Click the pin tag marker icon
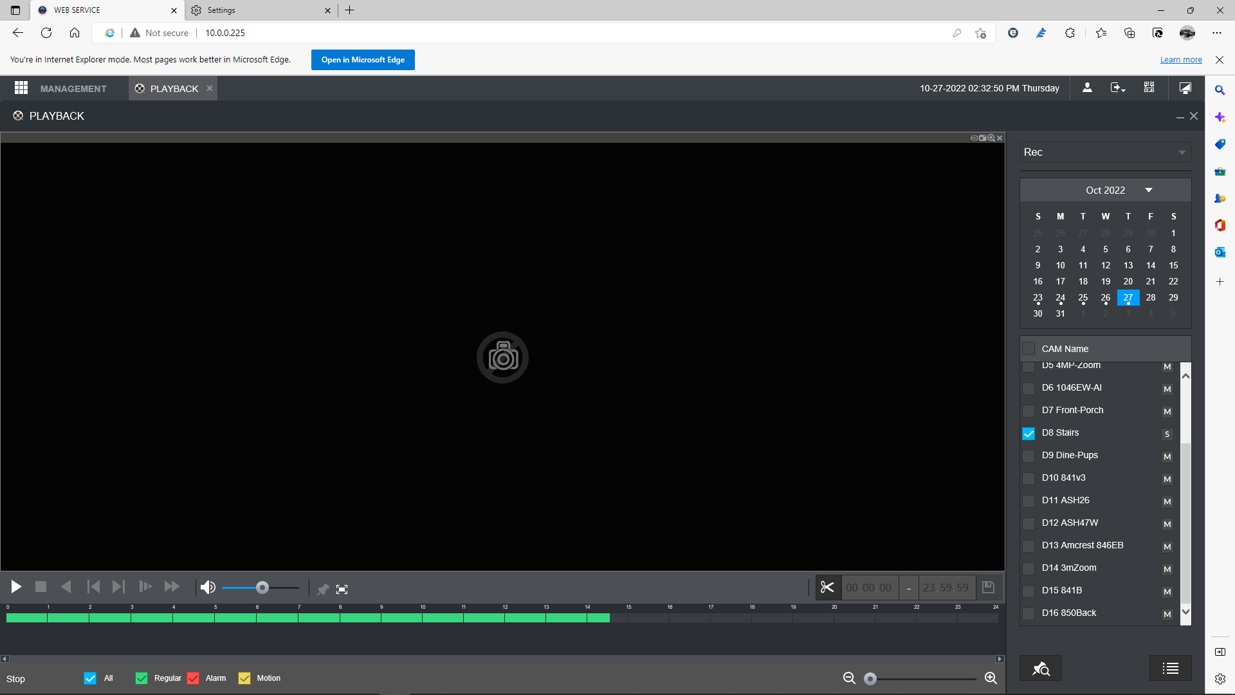Viewport: 1235px width, 695px height. tap(323, 589)
